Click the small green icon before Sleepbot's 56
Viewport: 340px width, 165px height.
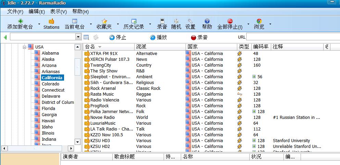(x=254, y=77)
